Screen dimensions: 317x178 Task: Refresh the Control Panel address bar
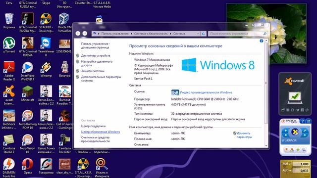click(204, 34)
